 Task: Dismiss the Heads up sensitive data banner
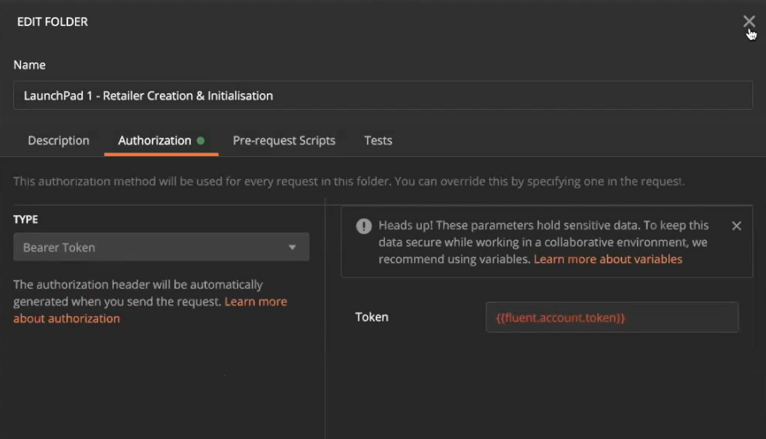[736, 226]
